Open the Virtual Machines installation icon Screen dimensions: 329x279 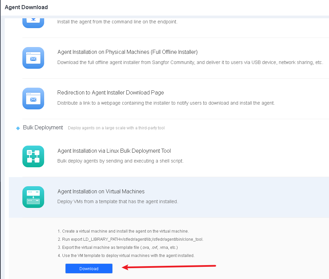click(33, 197)
